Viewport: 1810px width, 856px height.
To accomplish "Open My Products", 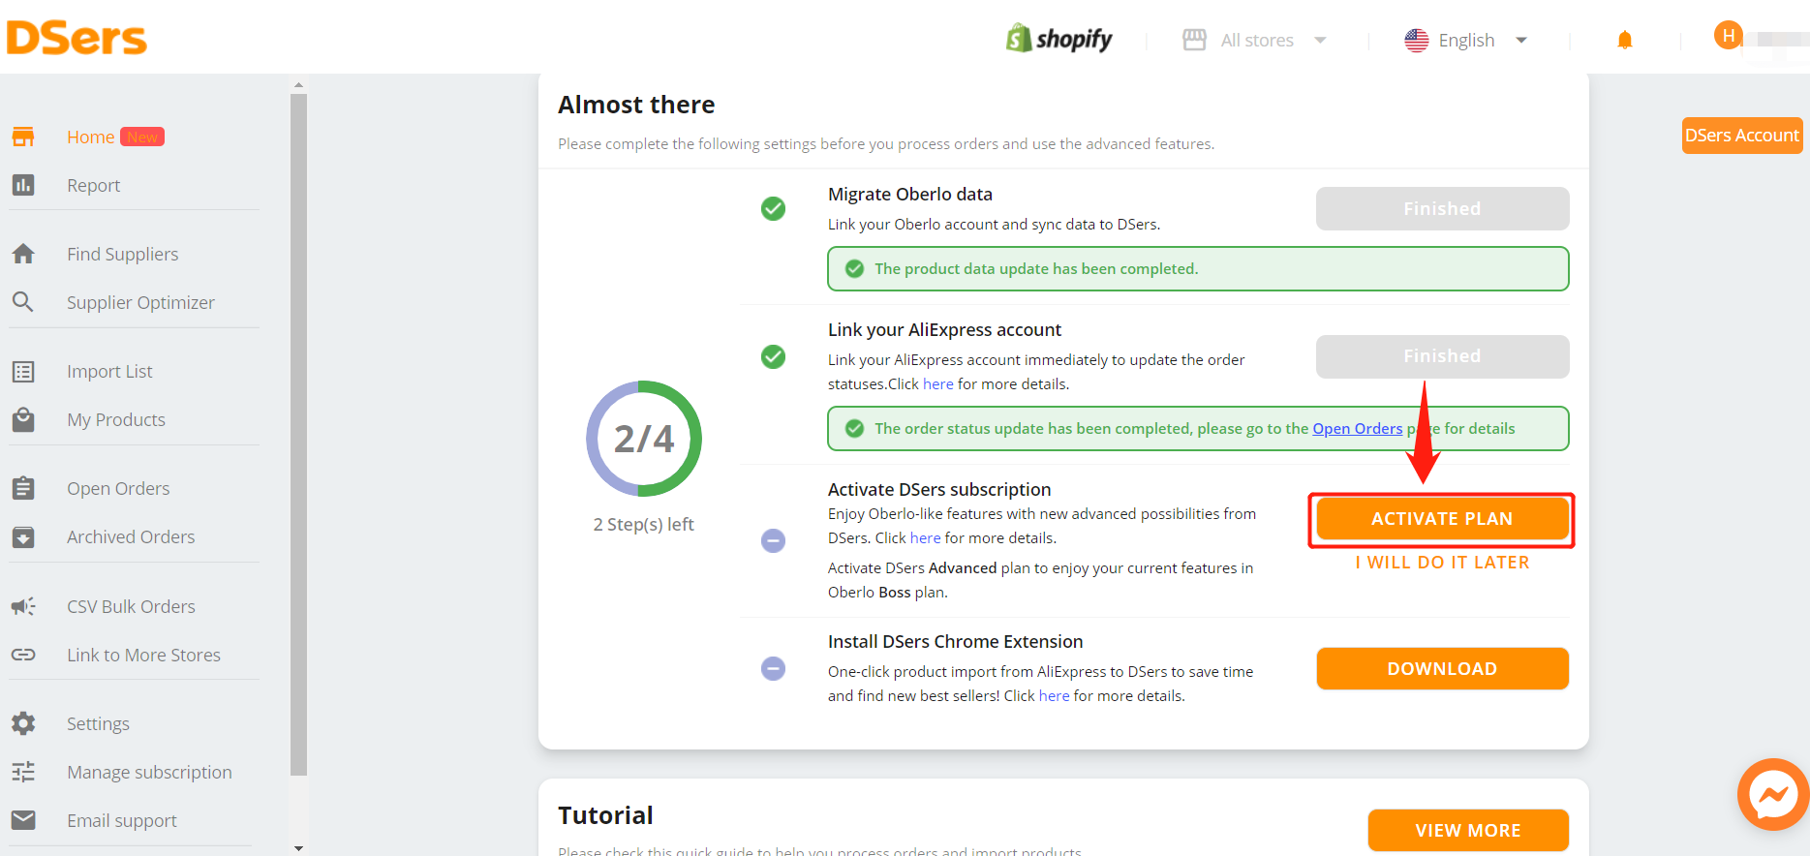I will click(116, 419).
